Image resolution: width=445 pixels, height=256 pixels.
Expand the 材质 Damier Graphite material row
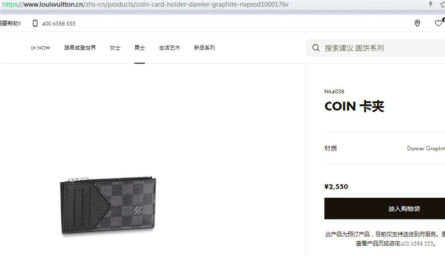385,148
